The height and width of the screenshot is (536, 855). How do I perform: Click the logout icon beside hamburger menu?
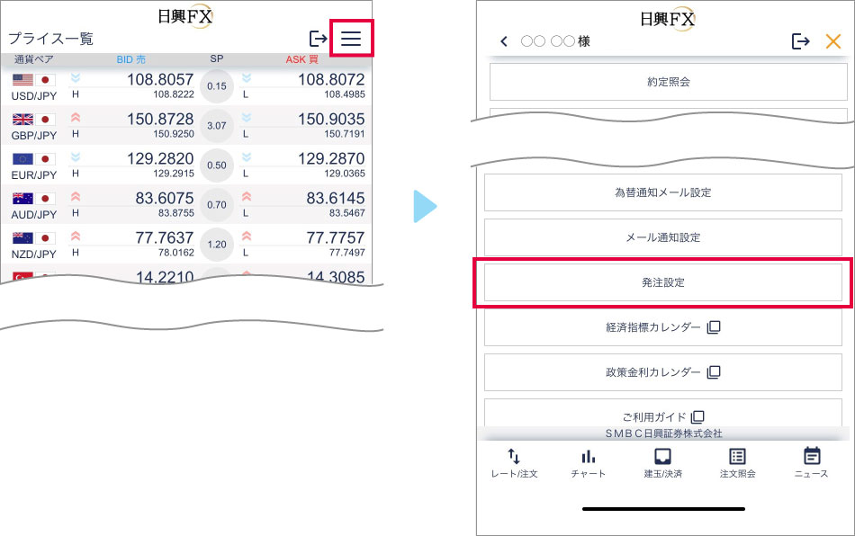(318, 39)
